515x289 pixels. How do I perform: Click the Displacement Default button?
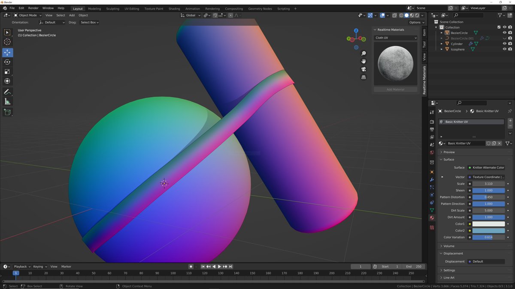click(x=486, y=261)
